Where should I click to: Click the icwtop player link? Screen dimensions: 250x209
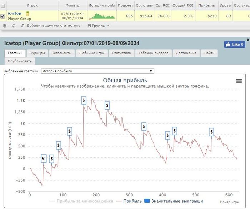point(15,13)
